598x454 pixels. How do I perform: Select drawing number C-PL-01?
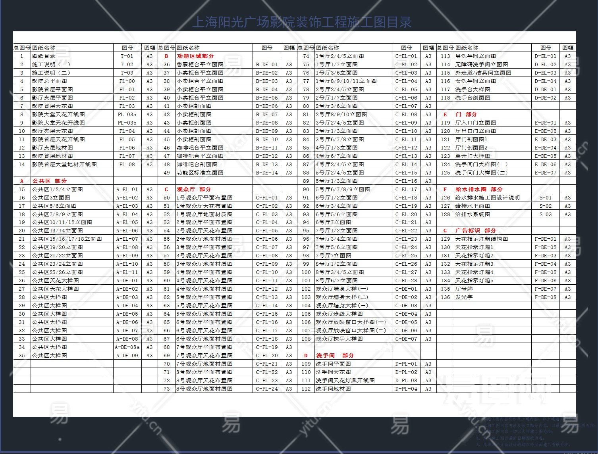coord(267,198)
